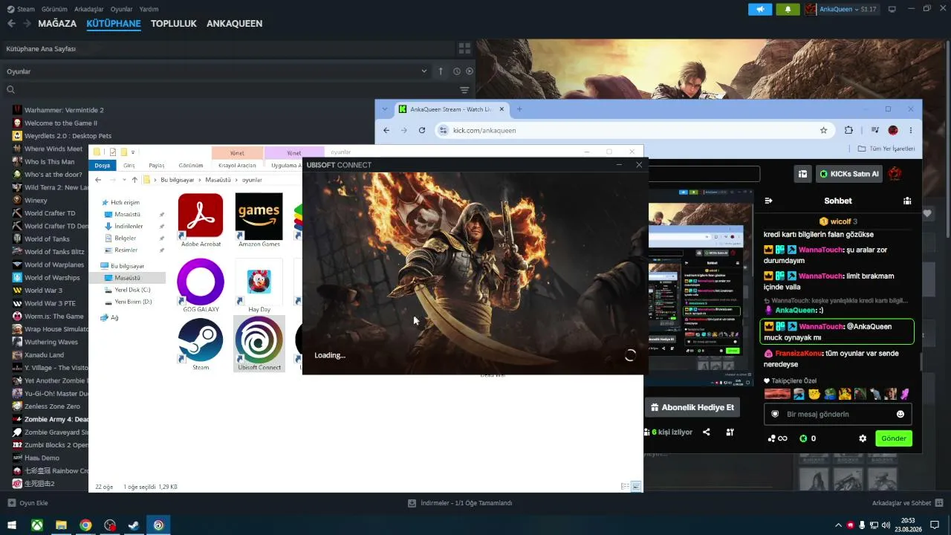Click Gönder button in Kick chat

(x=894, y=438)
